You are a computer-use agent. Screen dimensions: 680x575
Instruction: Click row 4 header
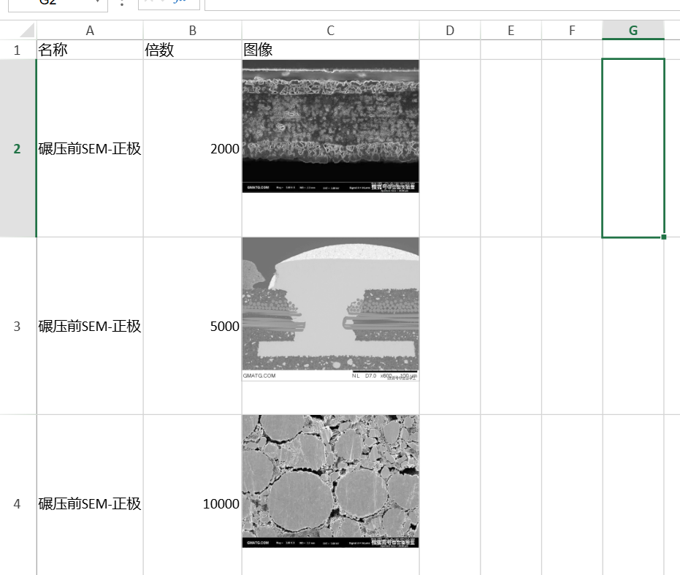[18, 503]
